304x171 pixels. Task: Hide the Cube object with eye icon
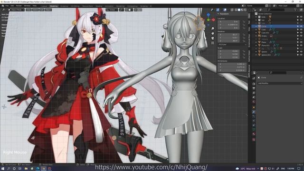click(x=301, y=29)
